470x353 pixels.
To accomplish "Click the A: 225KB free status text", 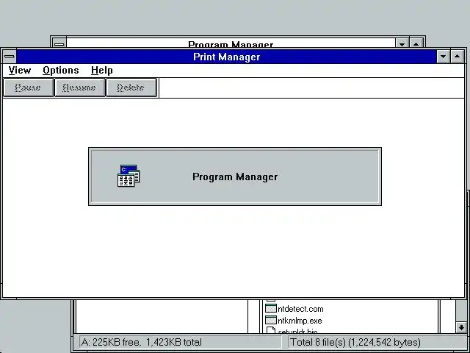I will point(142,342).
